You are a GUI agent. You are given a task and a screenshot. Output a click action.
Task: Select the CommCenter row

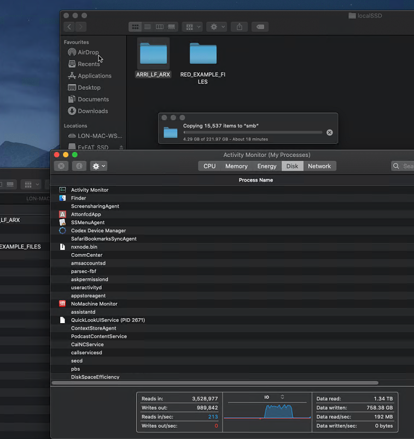click(x=232, y=255)
